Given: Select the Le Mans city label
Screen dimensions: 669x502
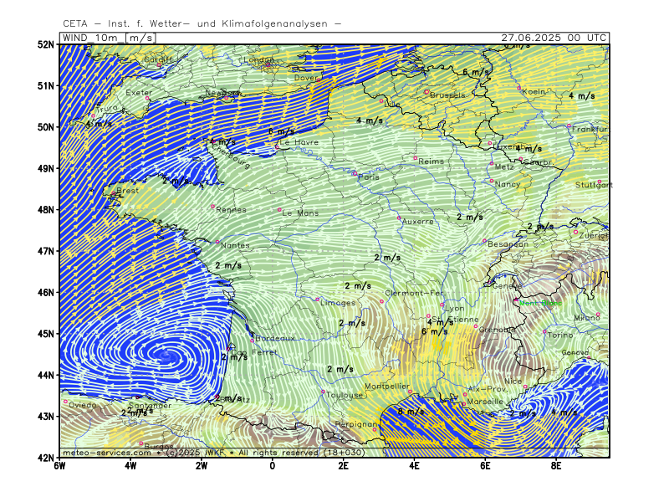Looking at the screenshot, I should (x=300, y=213).
